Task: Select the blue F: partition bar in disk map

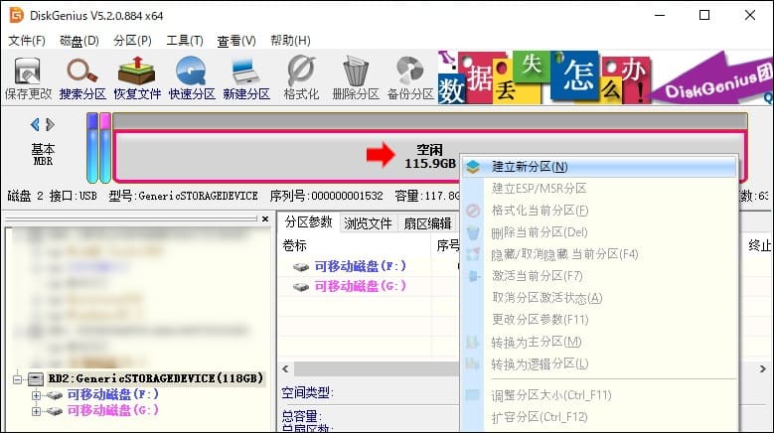Action: (92, 148)
